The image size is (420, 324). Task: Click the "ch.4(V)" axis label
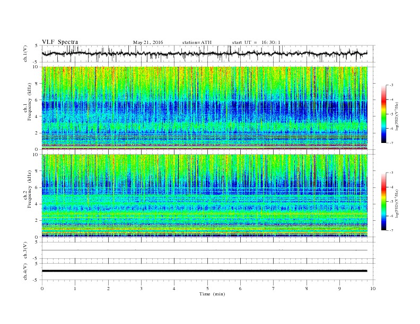pos(25,272)
